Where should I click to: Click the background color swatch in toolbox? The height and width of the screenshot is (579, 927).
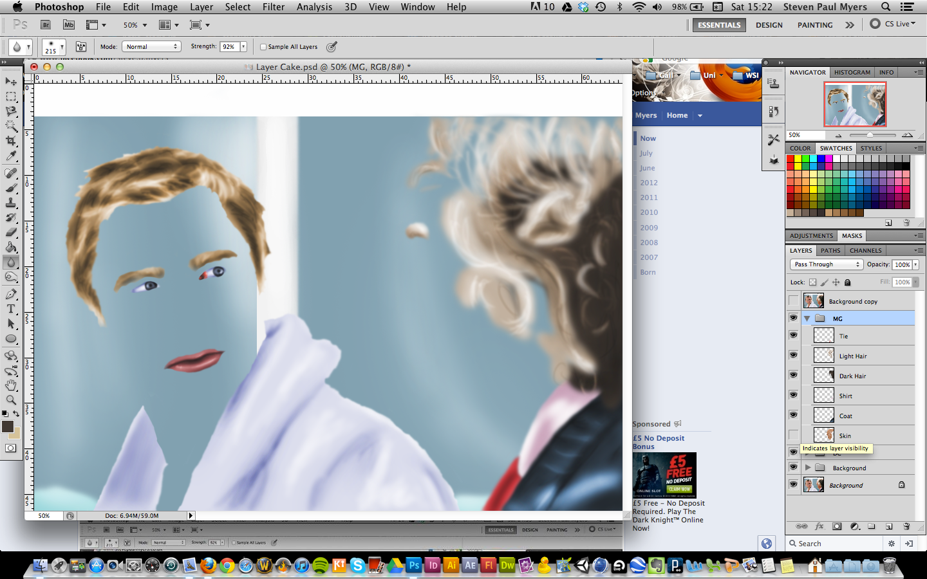point(16,433)
